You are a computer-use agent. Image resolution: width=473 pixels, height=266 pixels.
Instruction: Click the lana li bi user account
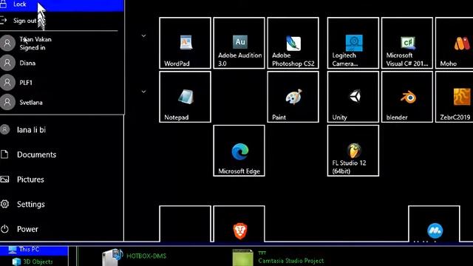pos(61,130)
